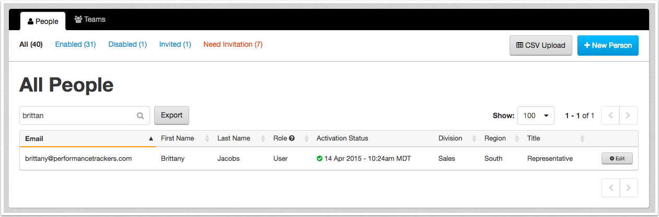This screenshot has width=659, height=217.
Task: Open the CSV Upload button
Action: point(541,45)
